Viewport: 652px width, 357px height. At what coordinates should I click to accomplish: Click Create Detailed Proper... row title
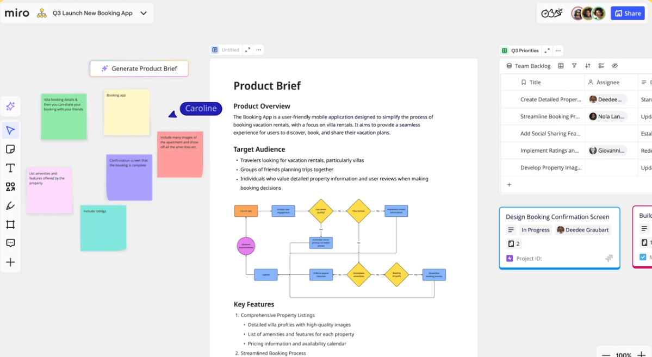pyautogui.click(x=550, y=99)
